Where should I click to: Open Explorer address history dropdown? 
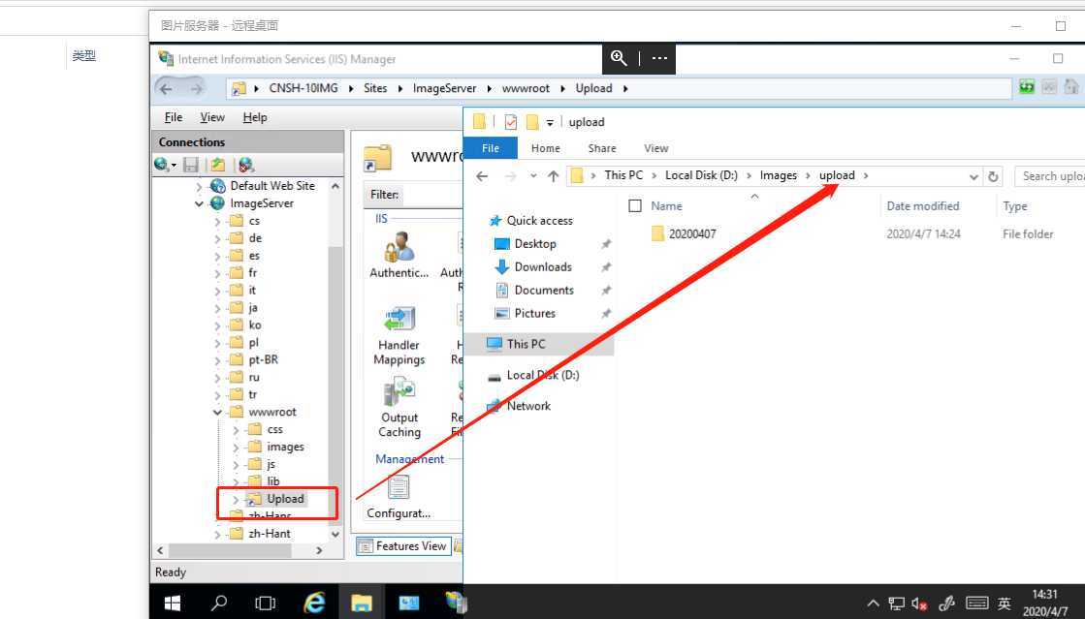pyautogui.click(x=973, y=177)
